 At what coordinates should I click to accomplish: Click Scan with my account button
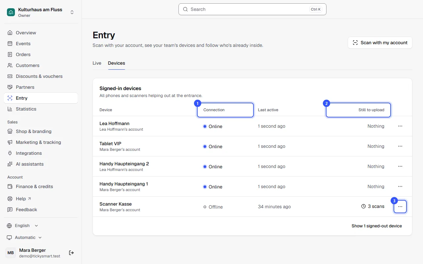click(x=380, y=43)
